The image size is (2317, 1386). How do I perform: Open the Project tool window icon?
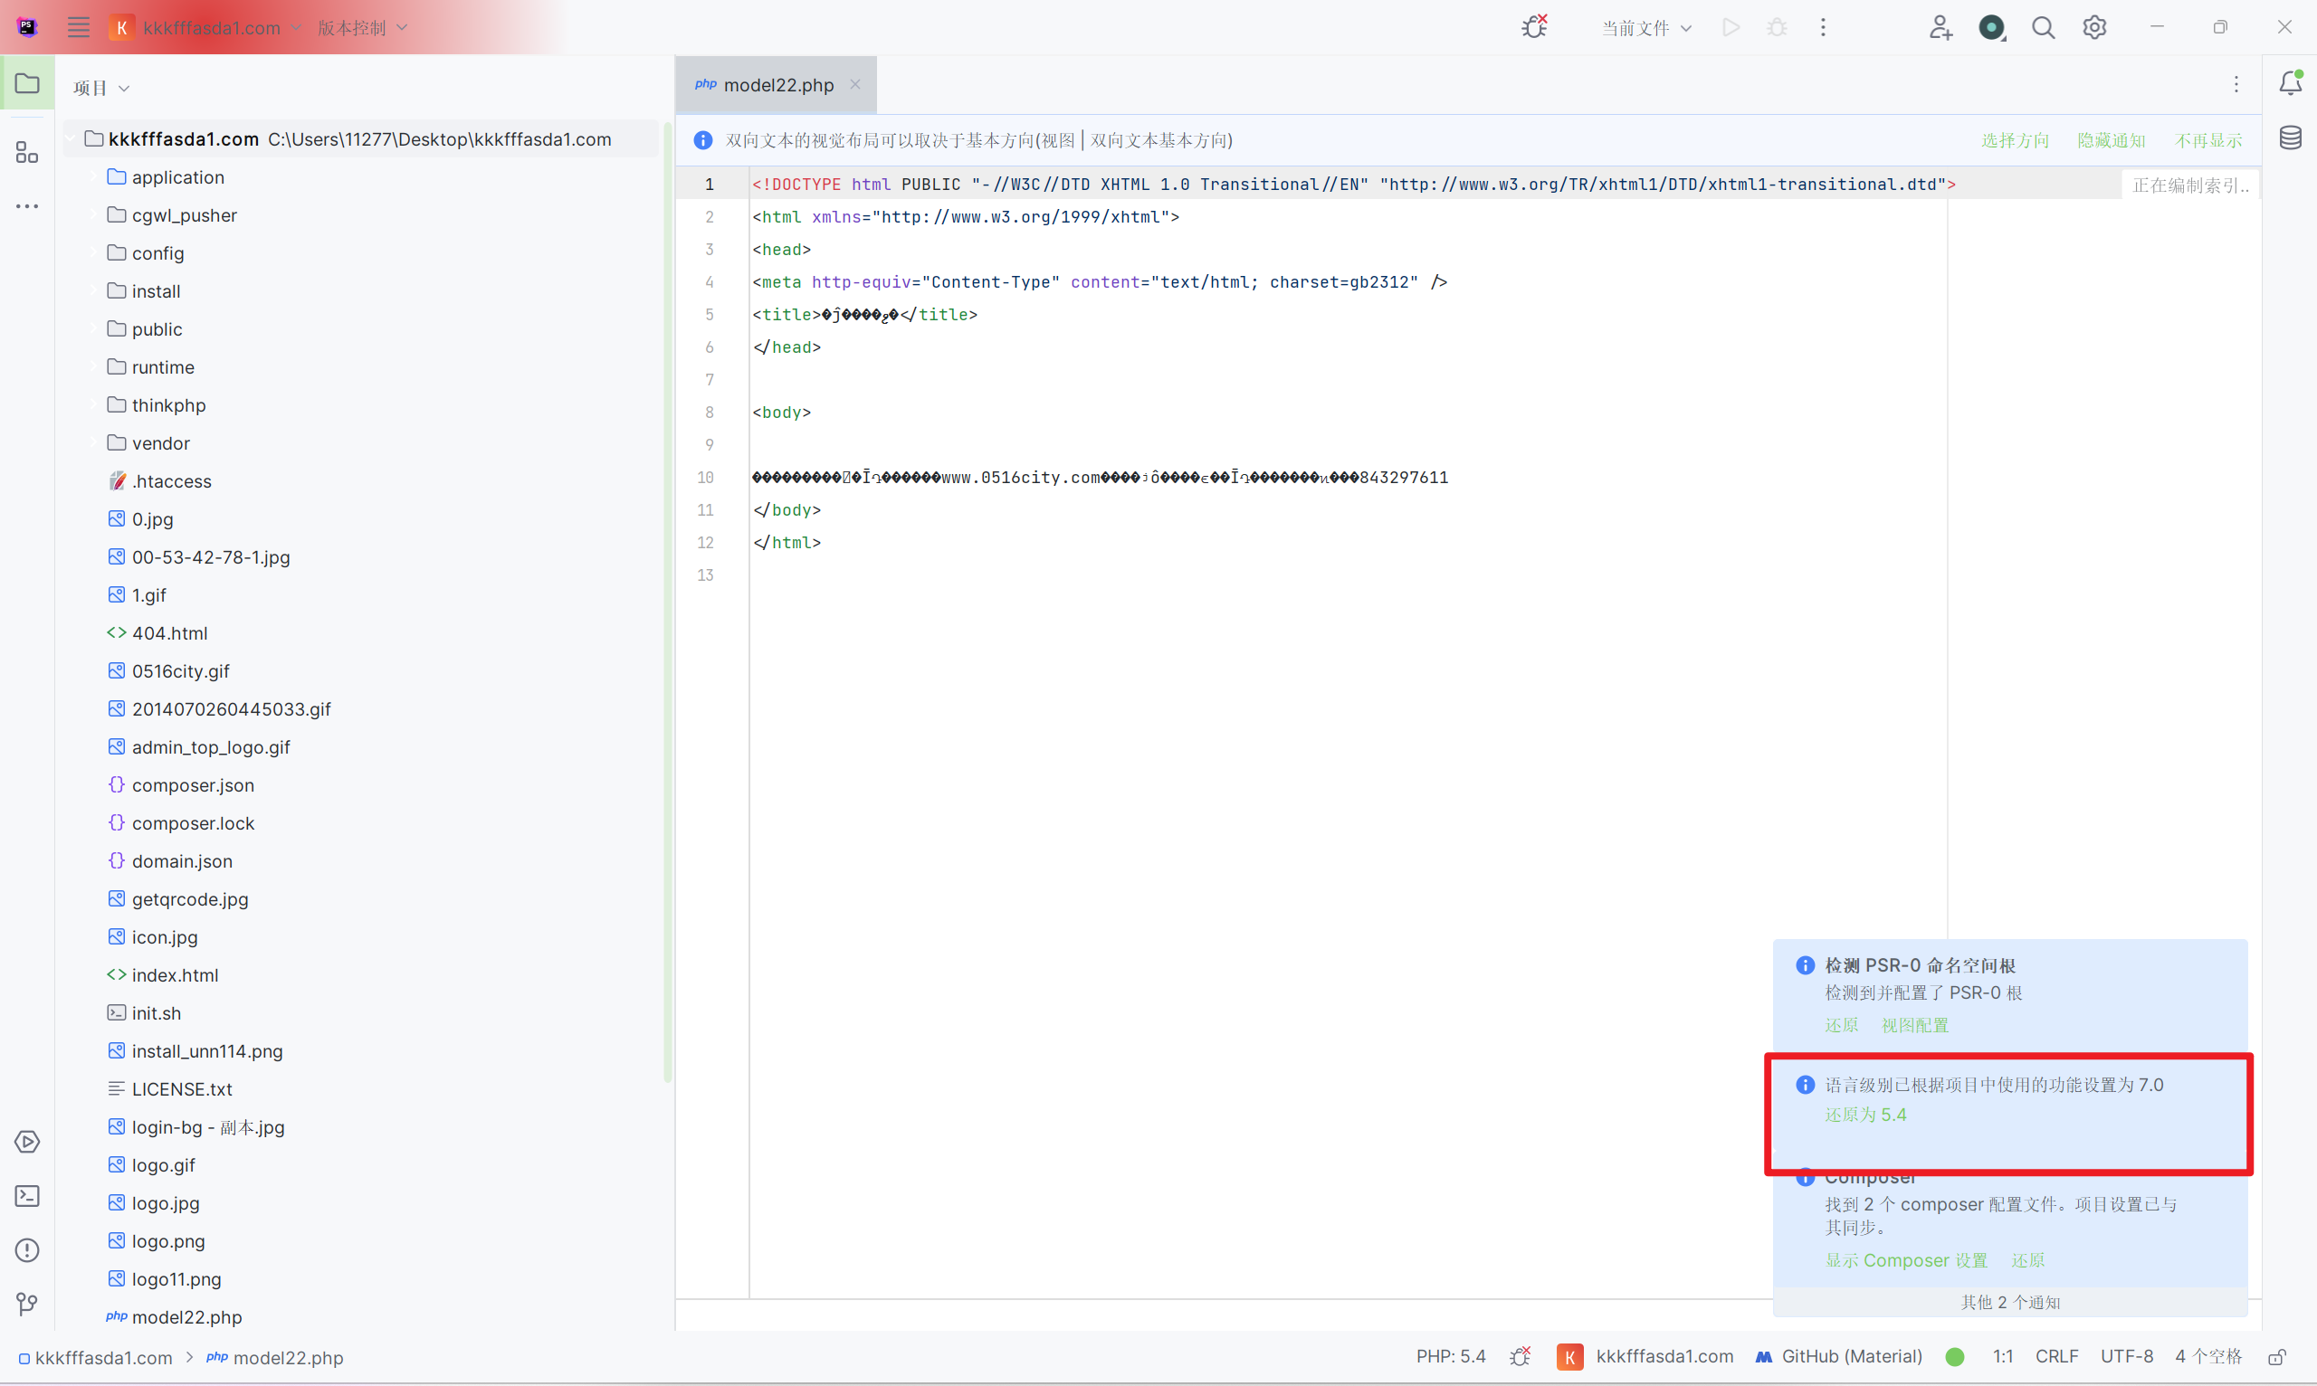27,83
